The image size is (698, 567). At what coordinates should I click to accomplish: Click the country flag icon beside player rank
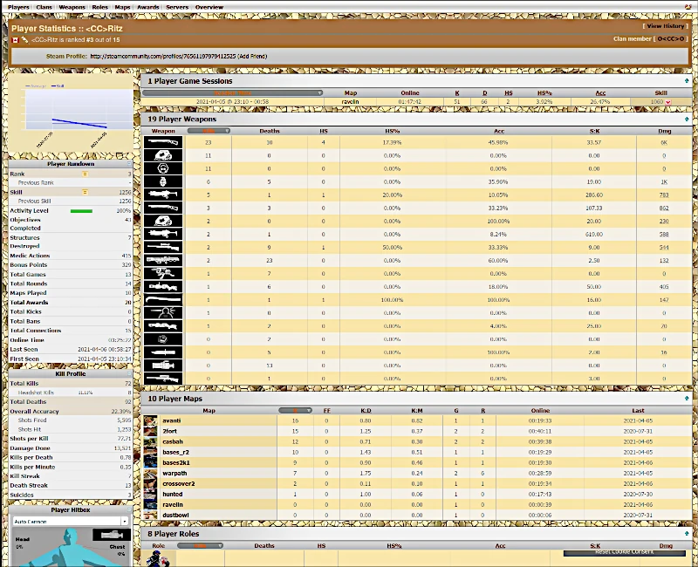point(15,40)
